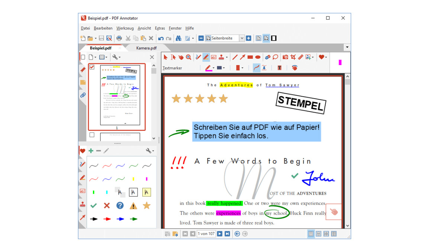Choose the eraser tool
The height and width of the screenshot is (251, 446).
pos(268,57)
